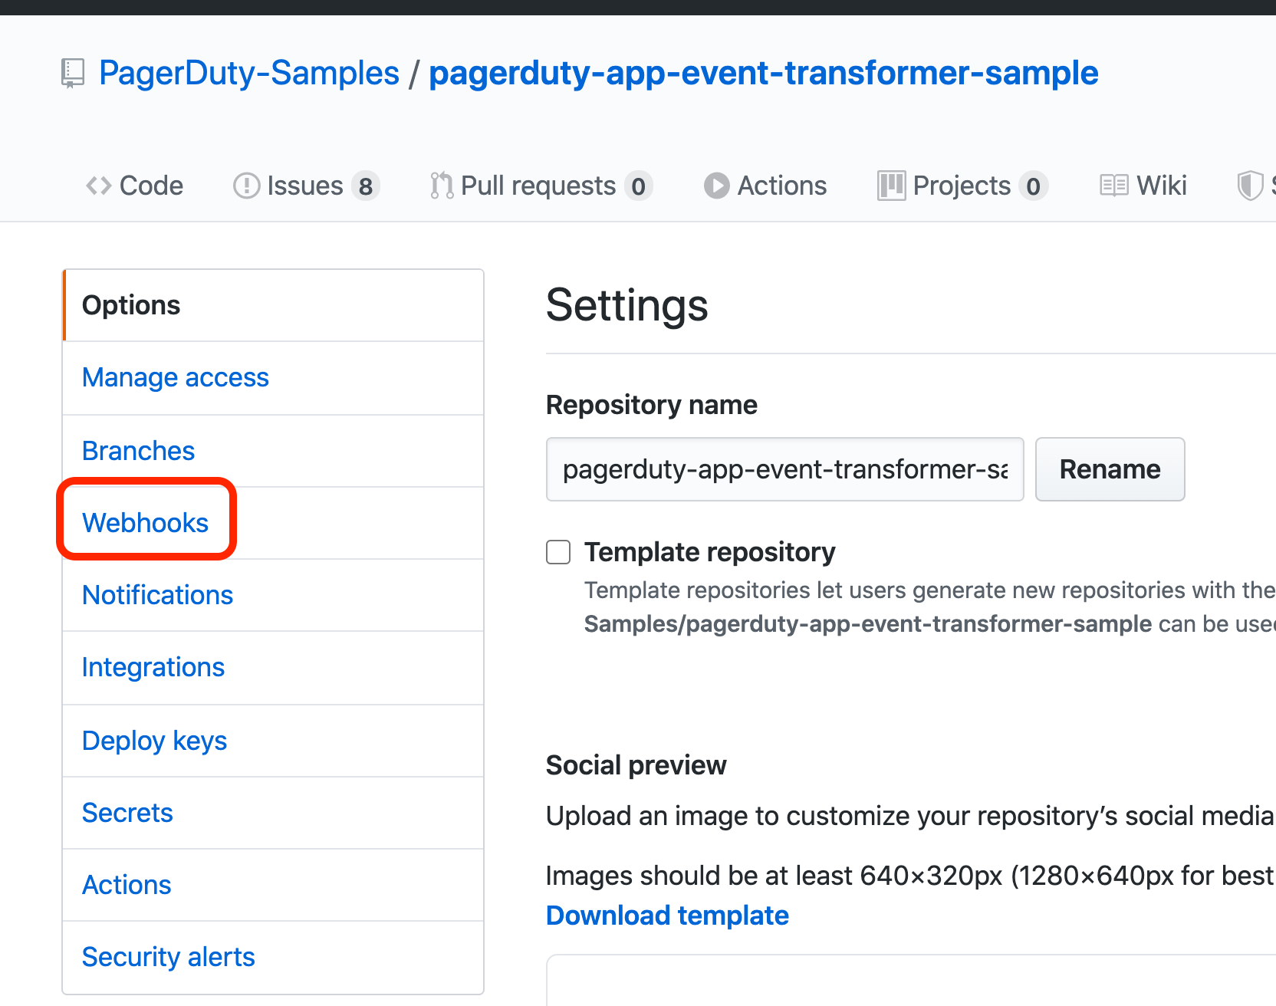Open Integrations settings
1276x1006 pixels.
coord(274,667)
